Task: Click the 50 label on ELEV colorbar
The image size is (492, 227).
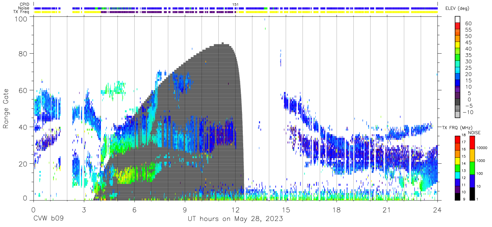Action: coord(468,36)
